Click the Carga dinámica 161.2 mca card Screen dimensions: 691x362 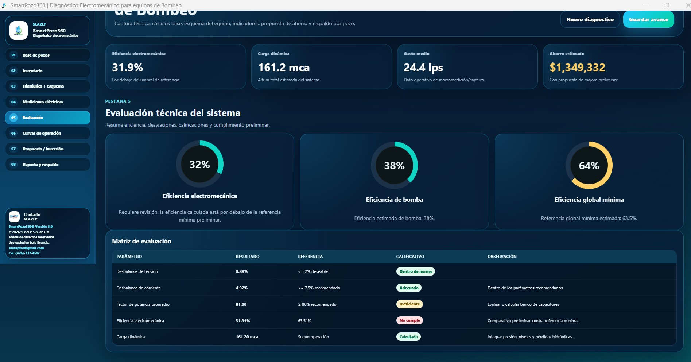tap(322, 67)
